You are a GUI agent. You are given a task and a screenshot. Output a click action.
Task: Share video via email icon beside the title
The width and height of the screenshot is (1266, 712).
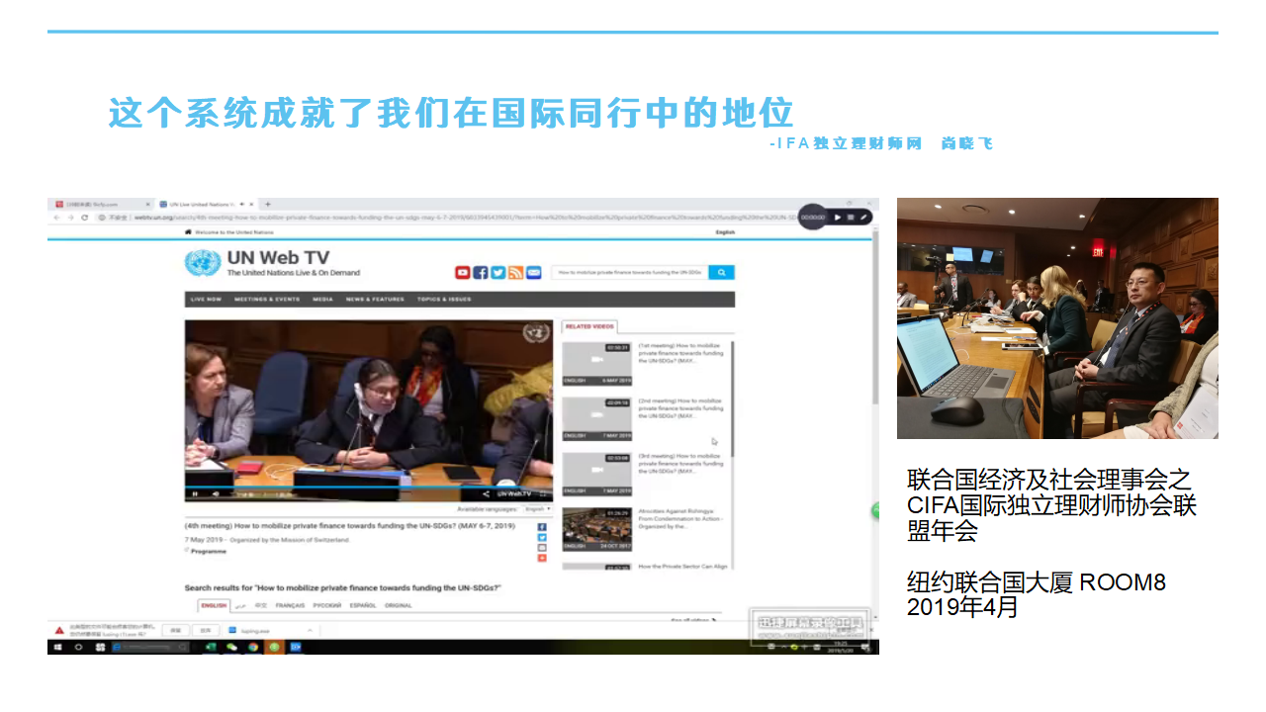click(x=542, y=548)
